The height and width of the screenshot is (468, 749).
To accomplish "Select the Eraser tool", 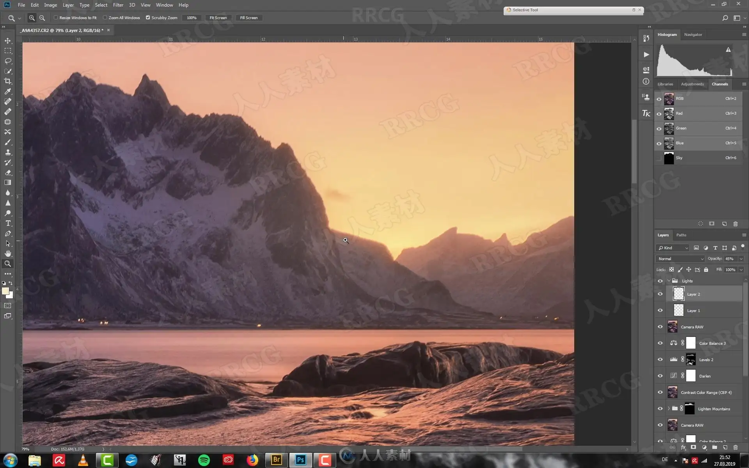I will click(x=8, y=172).
